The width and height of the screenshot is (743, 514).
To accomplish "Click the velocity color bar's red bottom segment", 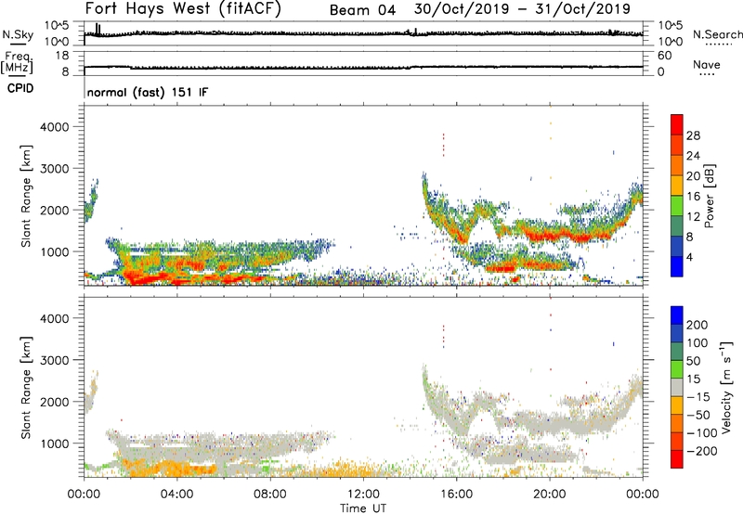I will click(677, 459).
